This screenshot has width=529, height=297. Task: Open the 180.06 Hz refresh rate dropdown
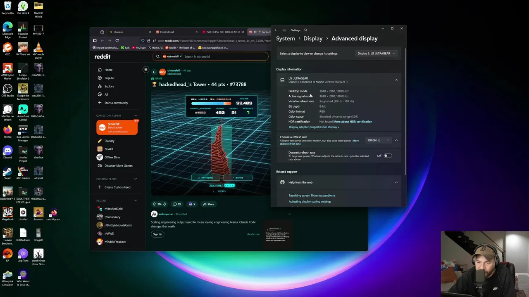[x=378, y=140]
